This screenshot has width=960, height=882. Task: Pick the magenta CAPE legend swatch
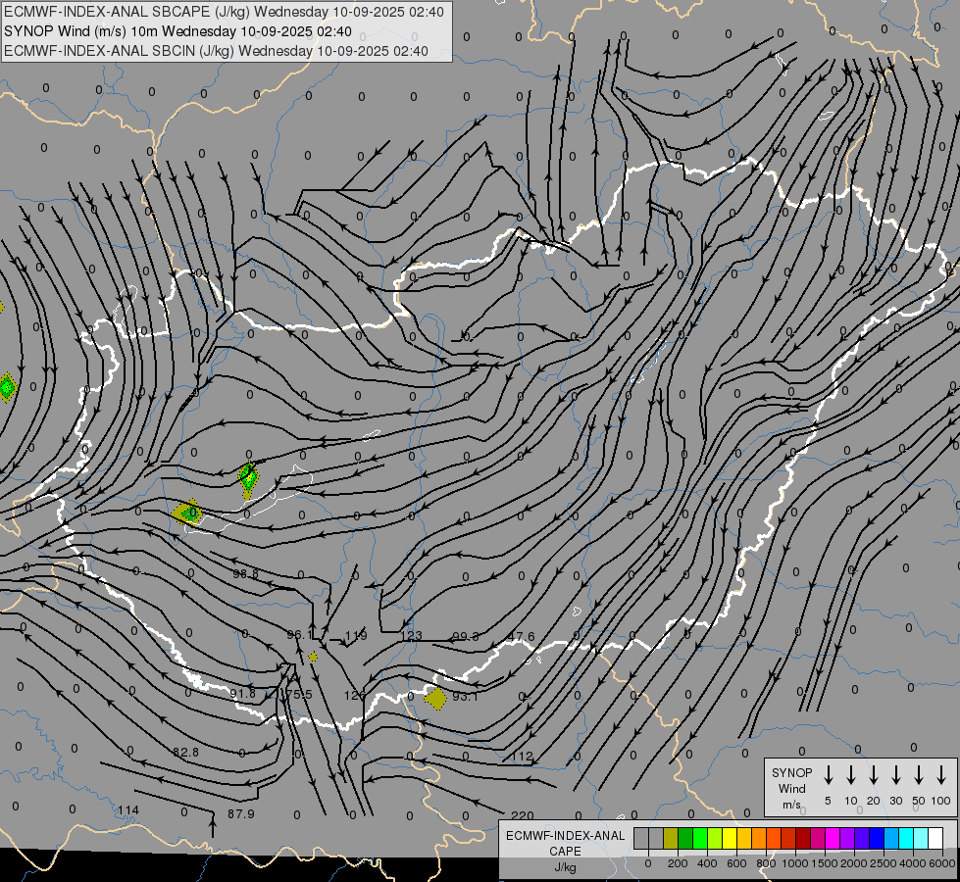833,838
